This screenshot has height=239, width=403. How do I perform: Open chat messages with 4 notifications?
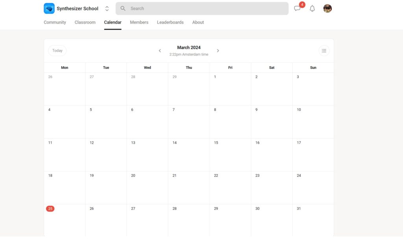[298, 8]
